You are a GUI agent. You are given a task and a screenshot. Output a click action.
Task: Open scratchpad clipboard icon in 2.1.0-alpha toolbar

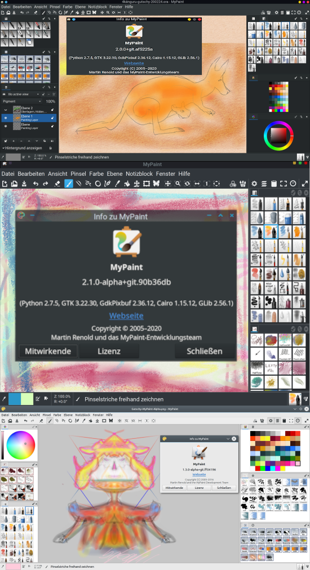click(274, 184)
